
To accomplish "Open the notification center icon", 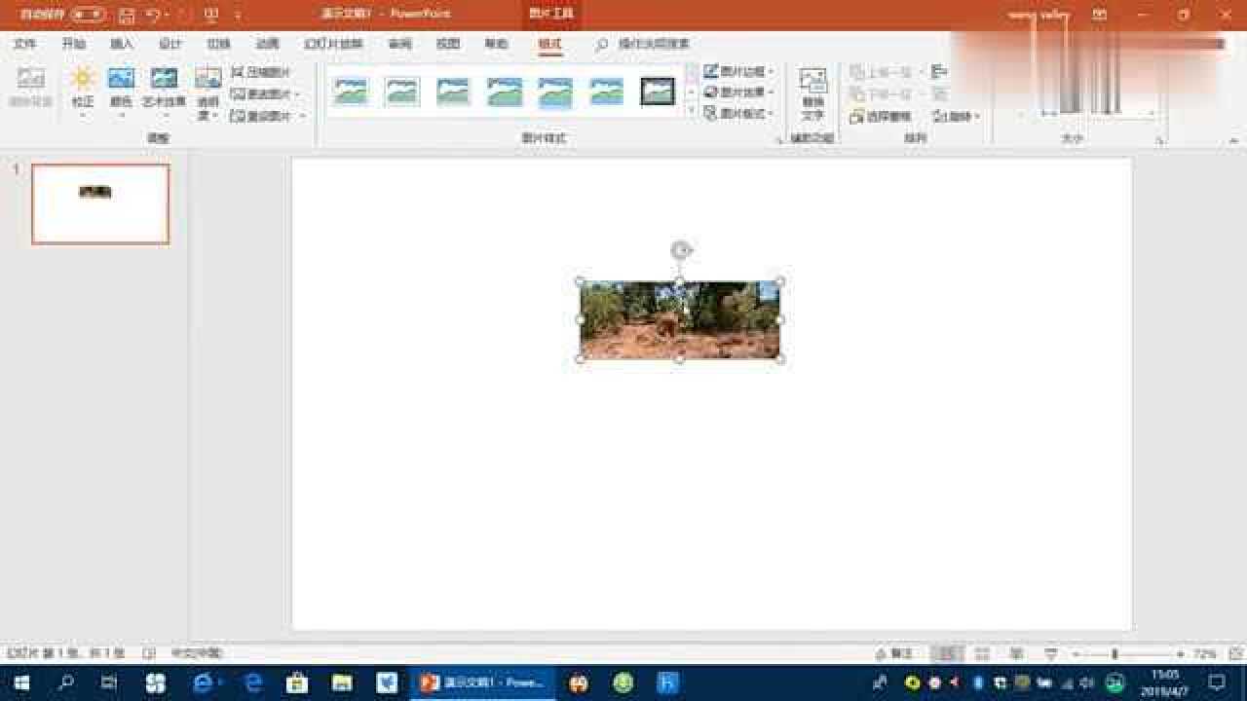I will coord(1217,683).
